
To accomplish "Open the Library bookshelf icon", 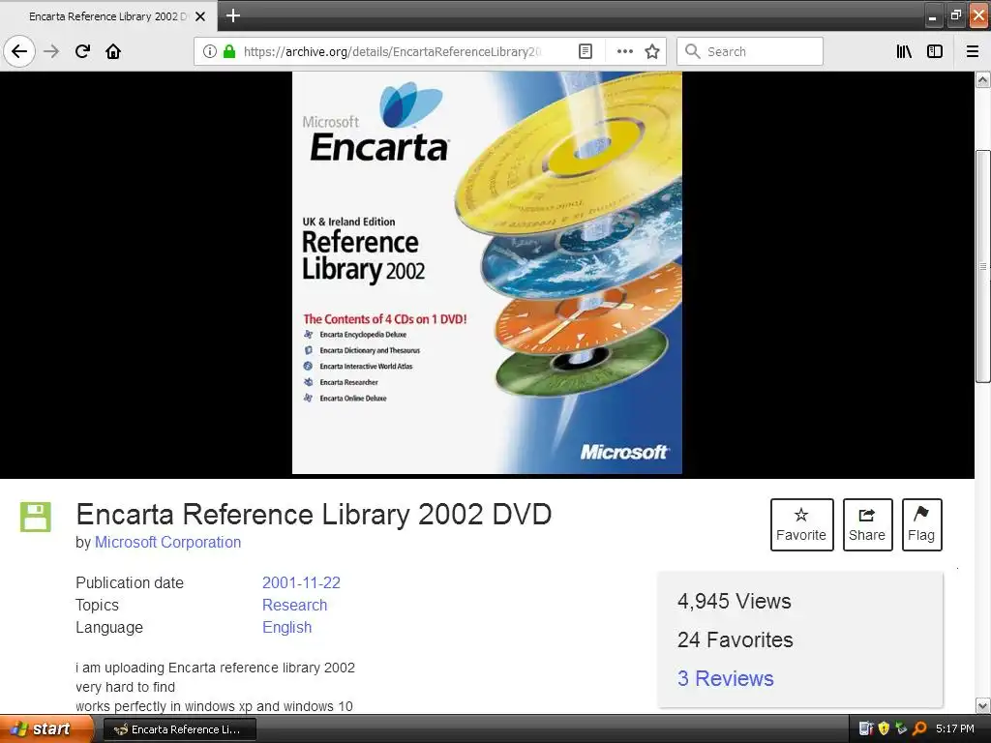I will coord(904,51).
